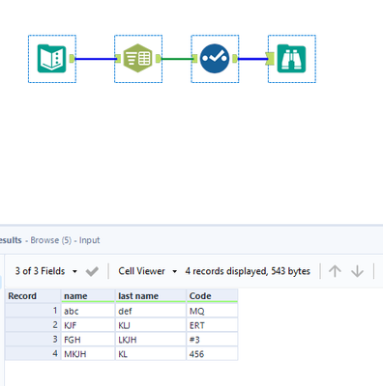Select record row number 4
The width and height of the screenshot is (383, 386).
(x=33, y=353)
